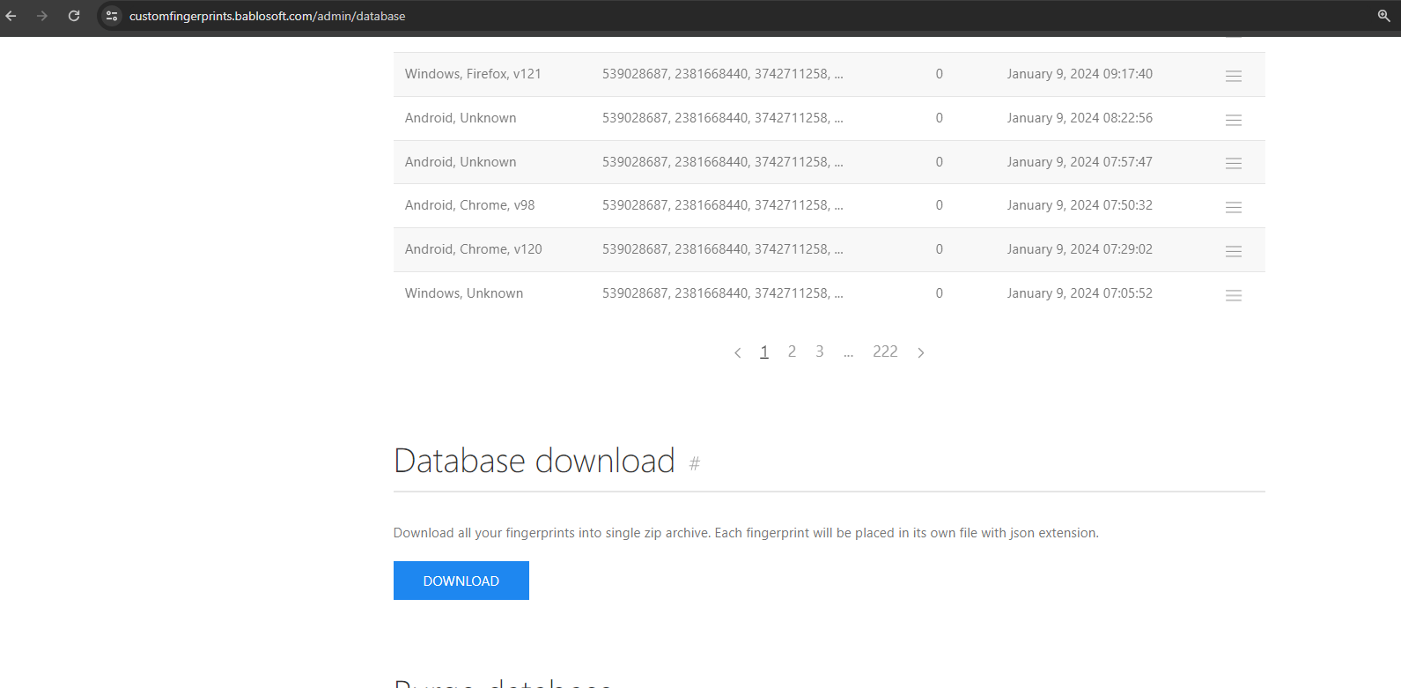Open menu for Android Chrome v120 row
Viewport: 1401px width, 688px height.
point(1233,251)
